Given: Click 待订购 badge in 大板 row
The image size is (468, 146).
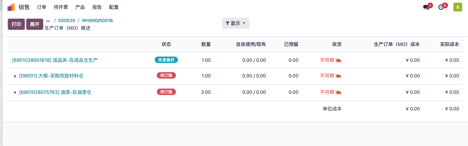Looking at the screenshot, I should [166, 76].
